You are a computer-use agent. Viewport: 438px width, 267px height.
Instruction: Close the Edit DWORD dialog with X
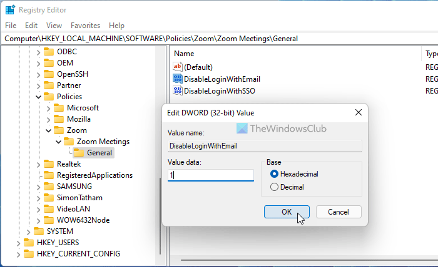[x=359, y=112]
